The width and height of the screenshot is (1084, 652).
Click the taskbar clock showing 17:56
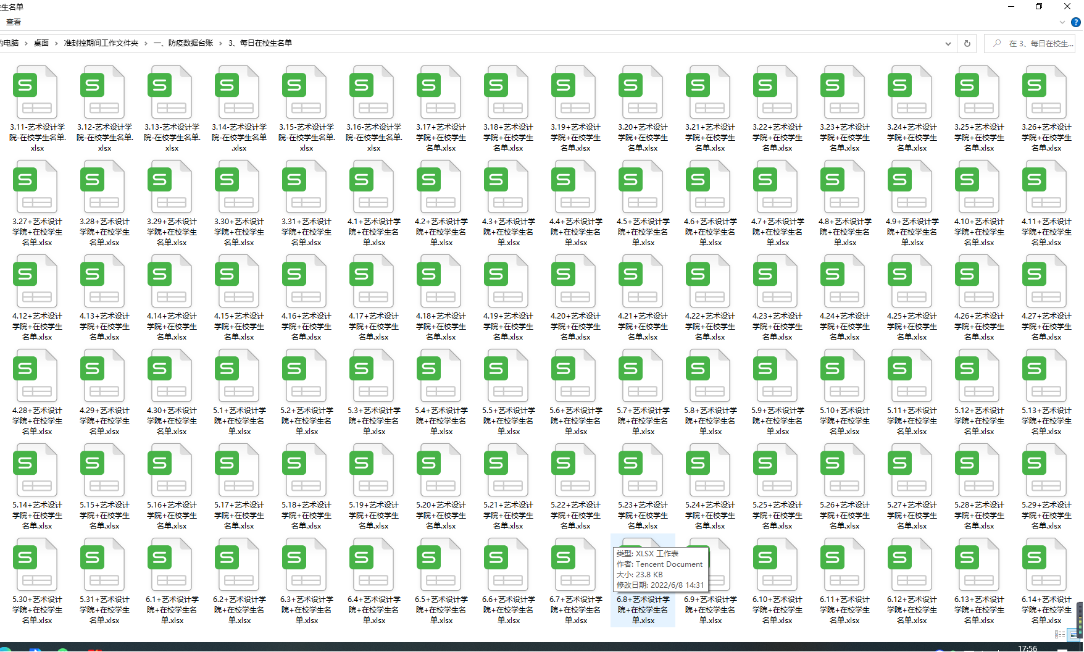[1027, 648]
